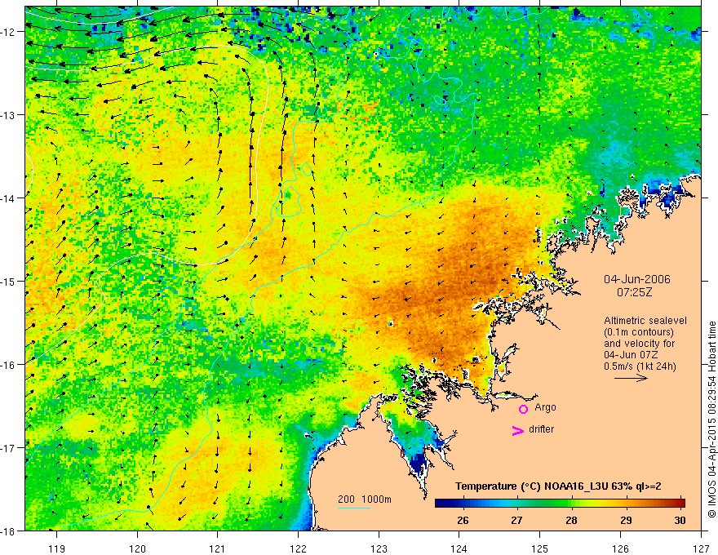This screenshot has height=555, width=718.
Task: Click the 'Temperature (°C) NOAA16_L3U 63% ql>=2' title
Action: (558, 486)
